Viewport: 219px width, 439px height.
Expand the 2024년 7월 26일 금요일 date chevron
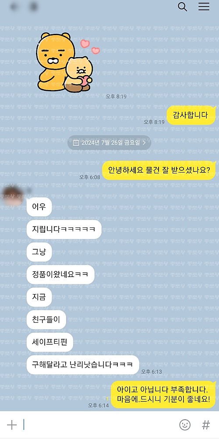(144, 143)
